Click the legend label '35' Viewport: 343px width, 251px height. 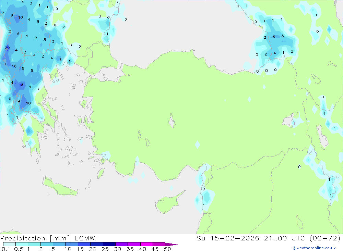coord(130,249)
